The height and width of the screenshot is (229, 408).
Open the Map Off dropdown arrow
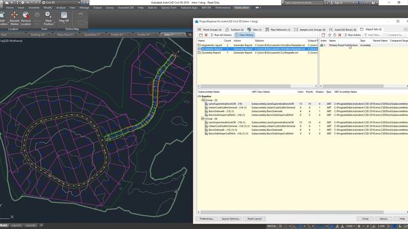64,24
